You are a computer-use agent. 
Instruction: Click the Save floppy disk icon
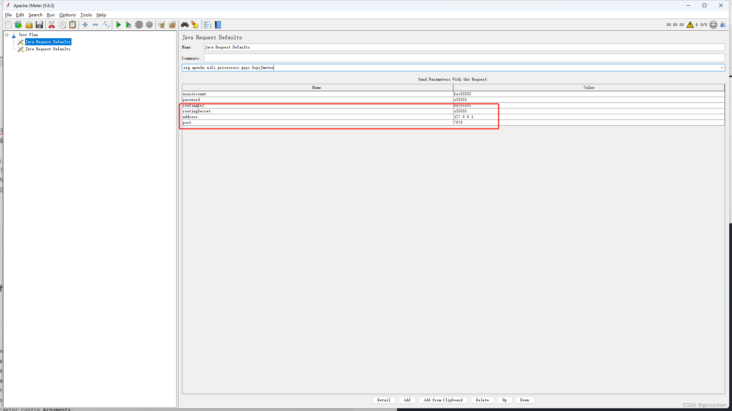coord(39,25)
